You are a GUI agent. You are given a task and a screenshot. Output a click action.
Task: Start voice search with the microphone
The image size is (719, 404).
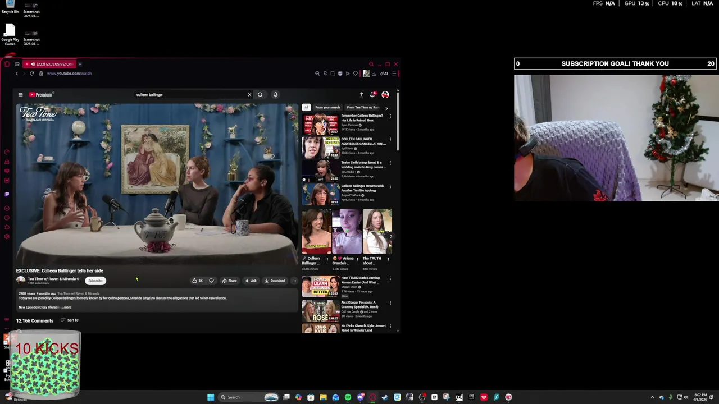point(275,95)
